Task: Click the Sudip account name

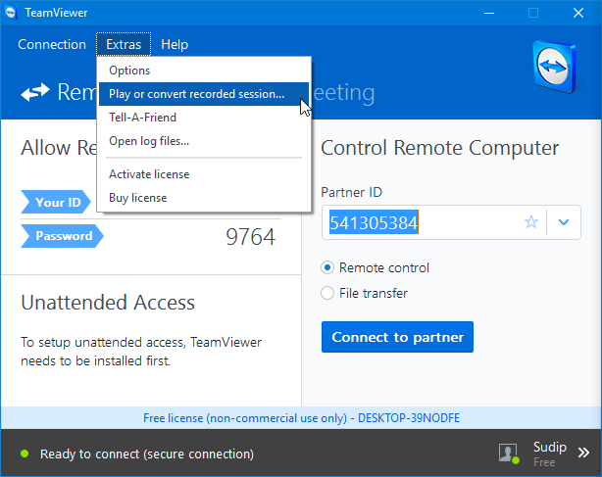Action: click(550, 447)
